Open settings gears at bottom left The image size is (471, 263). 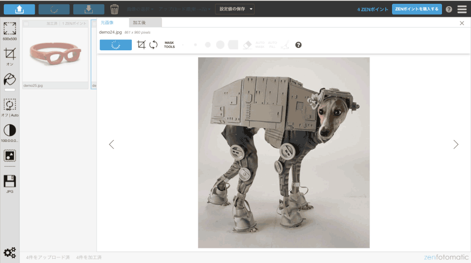[10, 253]
